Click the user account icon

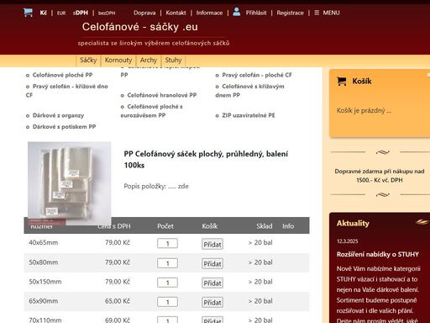tap(237, 12)
